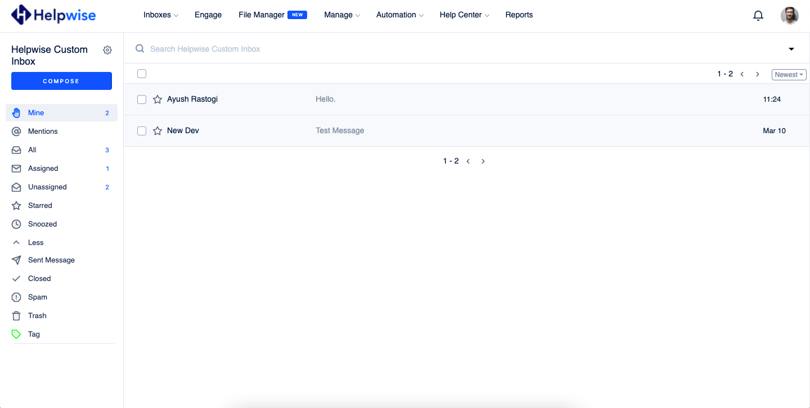Viewport: 810px width, 408px height.
Task: Open inbox settings via the gear icon
Action: [107, 49]
